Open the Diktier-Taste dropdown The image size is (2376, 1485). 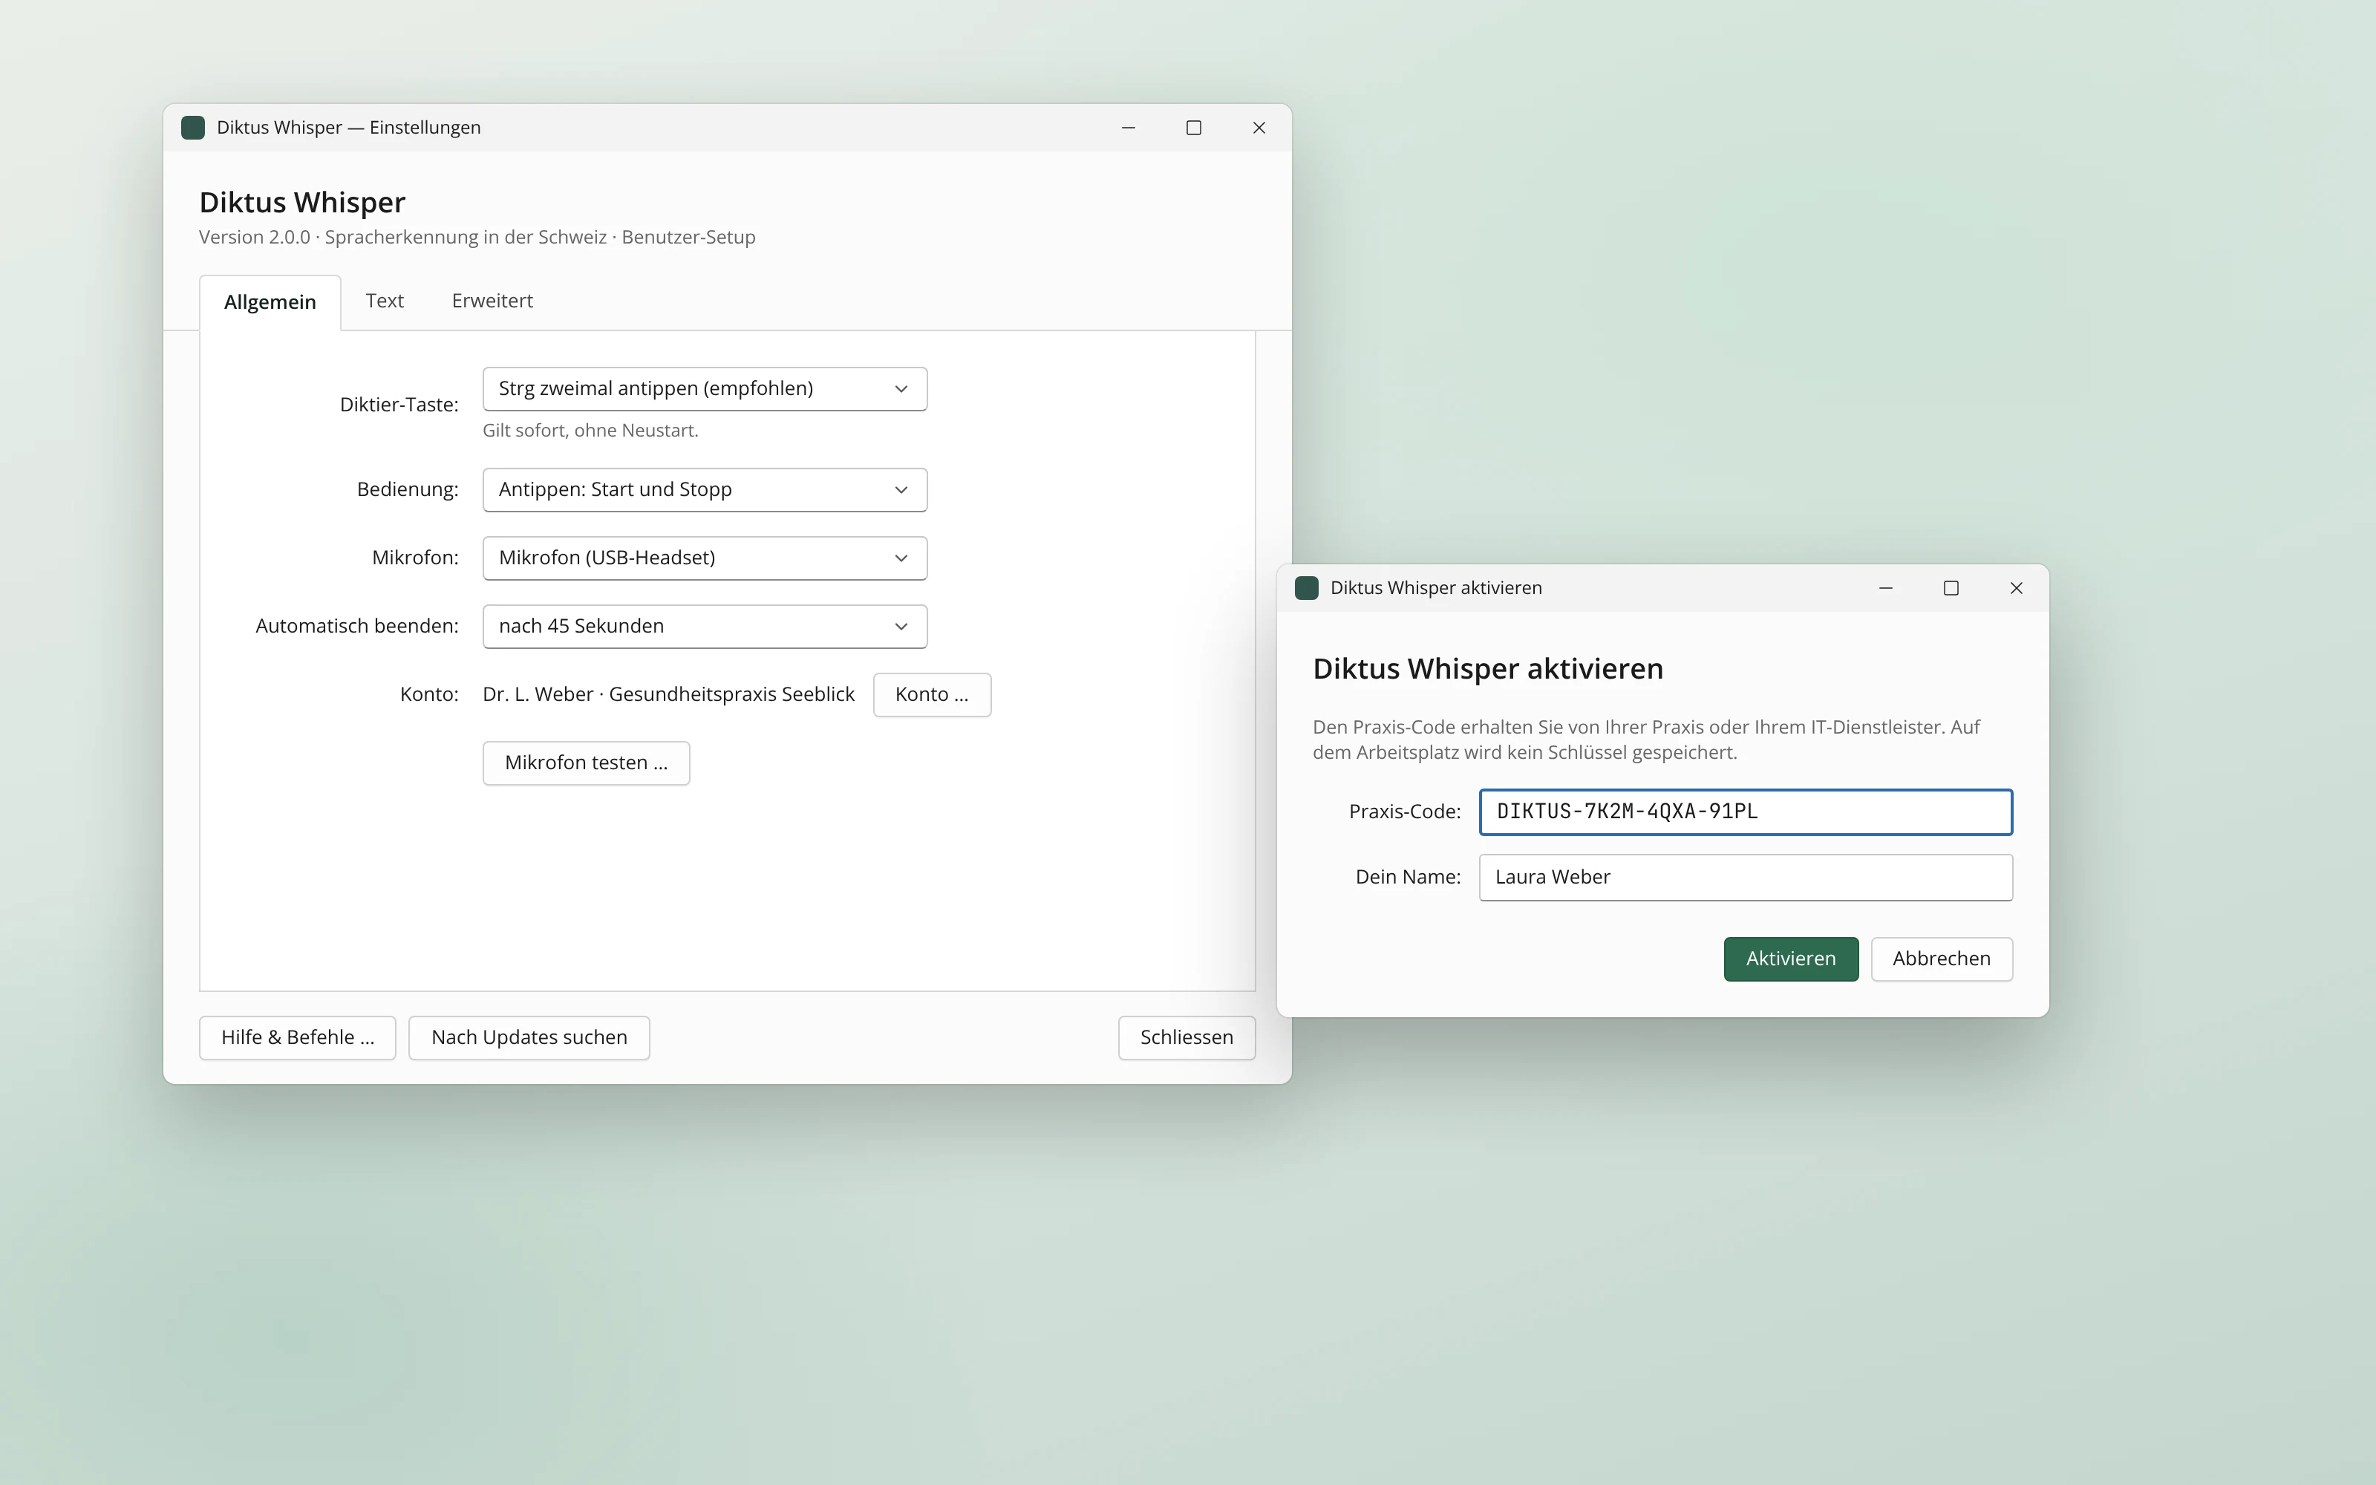(x=705, y=389)
